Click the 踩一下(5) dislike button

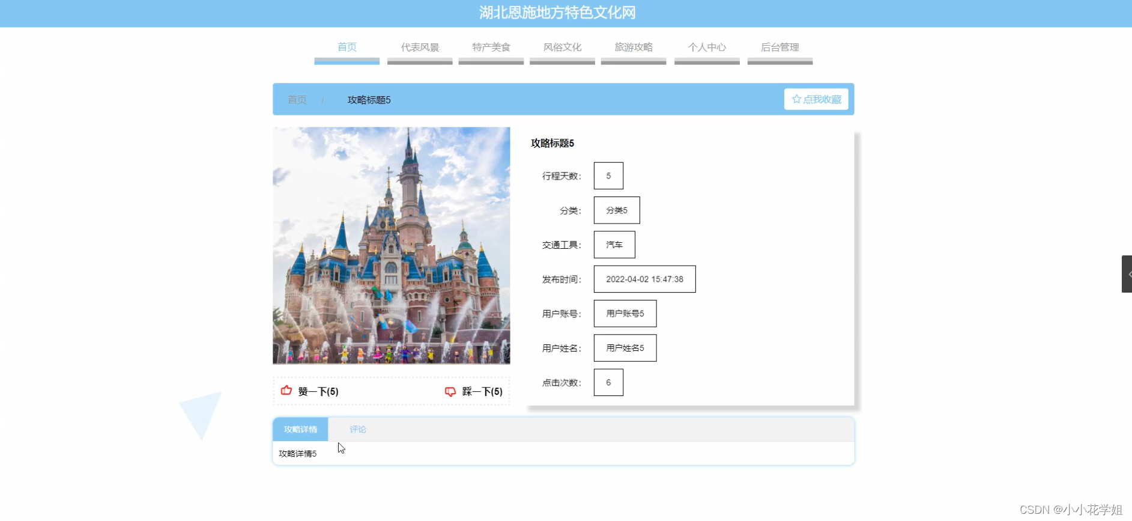(474, 392)
